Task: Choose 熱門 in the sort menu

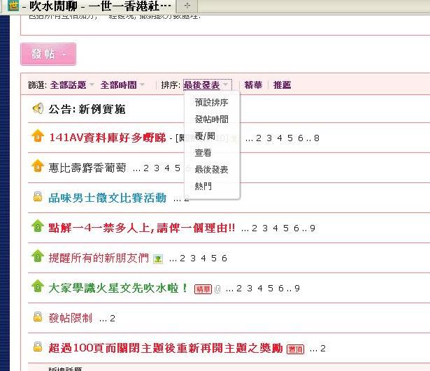Action: (x=203, y=187)
